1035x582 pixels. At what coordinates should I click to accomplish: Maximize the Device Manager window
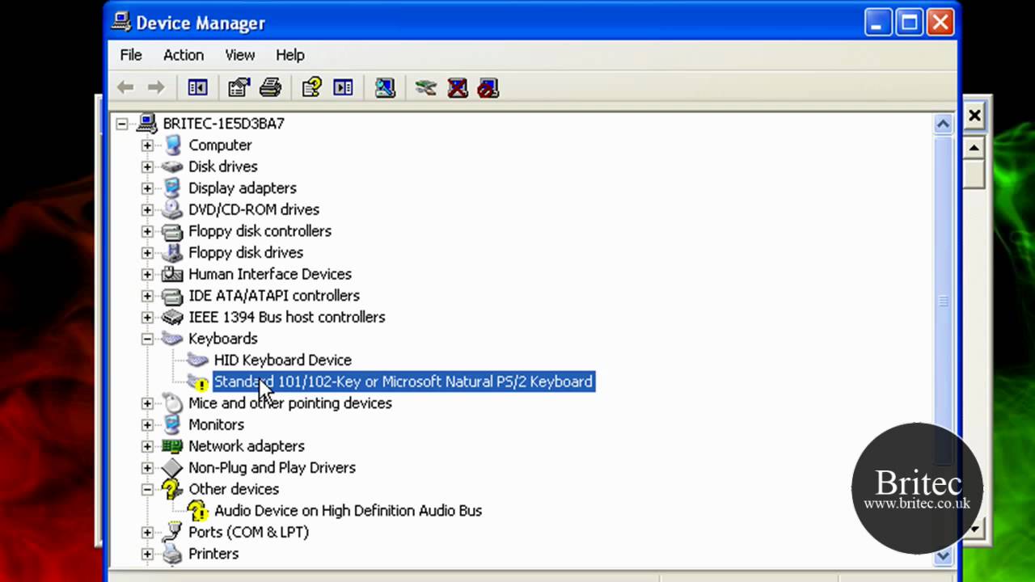pos(910,23)
